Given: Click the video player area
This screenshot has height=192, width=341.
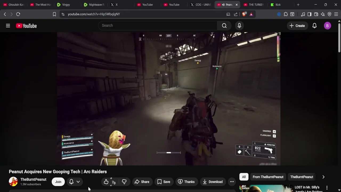Looking at the screenshot, I should pyautogui.click(x=169, y=99).
